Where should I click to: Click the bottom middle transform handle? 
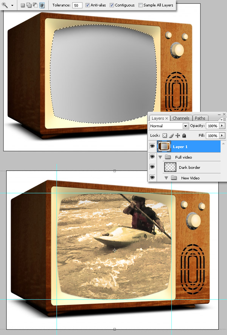click(115, 329)
